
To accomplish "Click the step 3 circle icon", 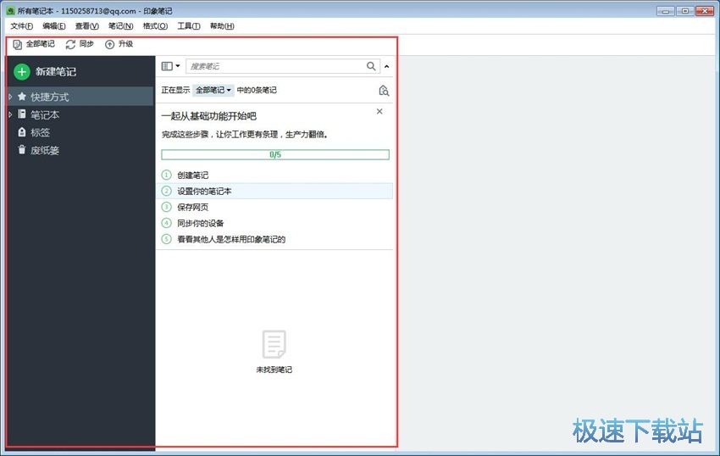I will tap(166, 207).
